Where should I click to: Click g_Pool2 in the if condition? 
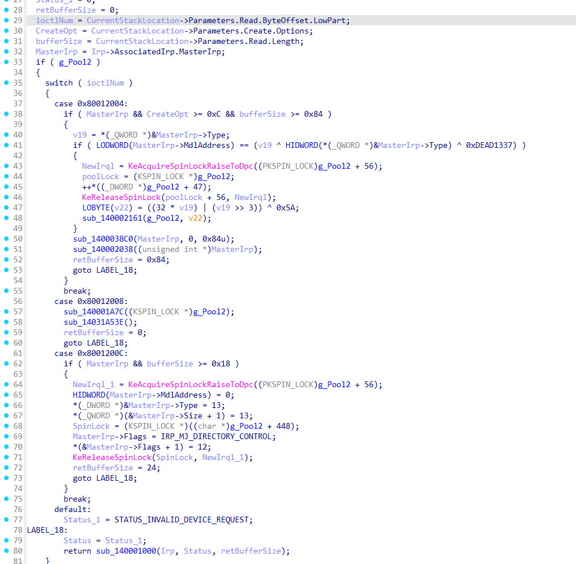(x=75, y=62)
